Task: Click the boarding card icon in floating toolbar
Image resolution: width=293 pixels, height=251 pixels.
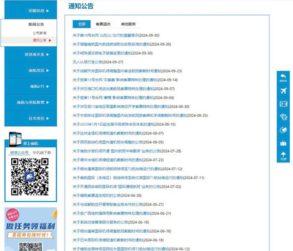Action: (x=283, y=104)
